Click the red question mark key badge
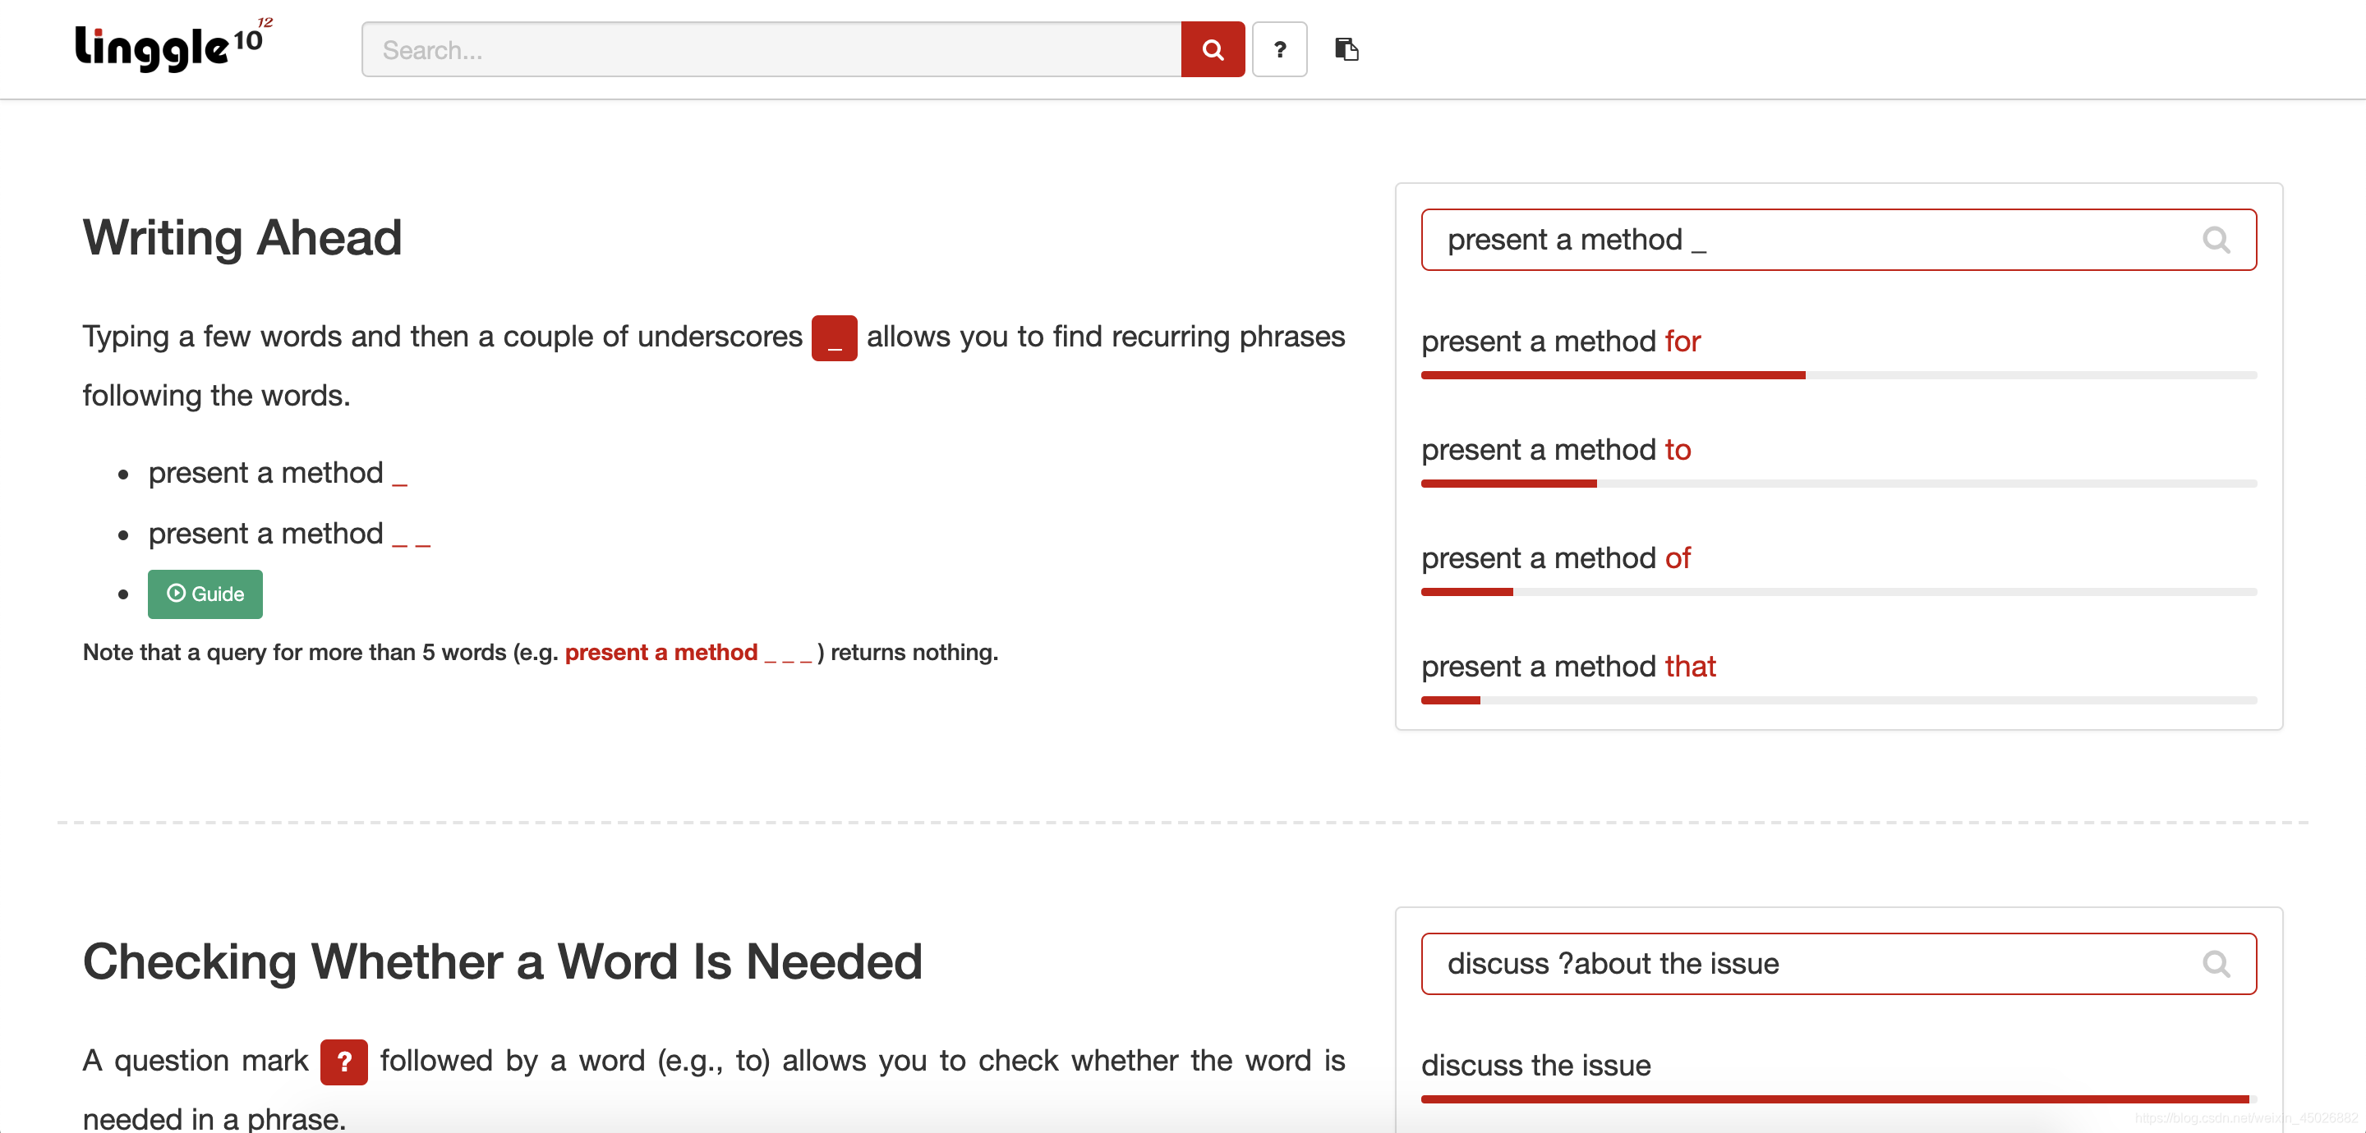2366x1133 pixels. coord(343,1062)
